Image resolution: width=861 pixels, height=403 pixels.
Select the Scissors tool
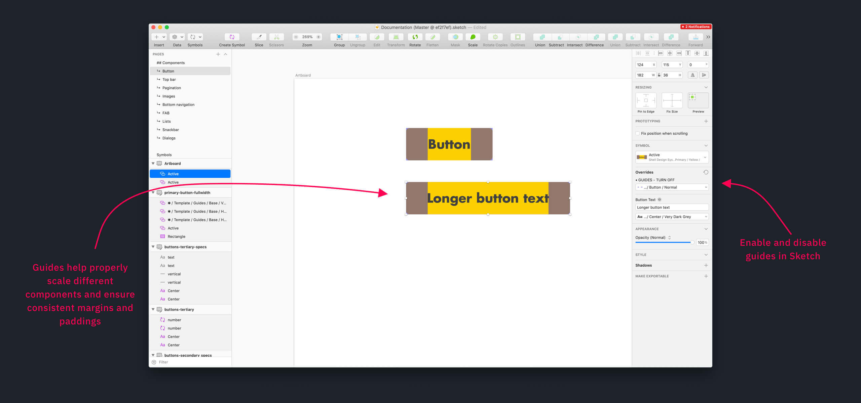[x=276, y=37]
